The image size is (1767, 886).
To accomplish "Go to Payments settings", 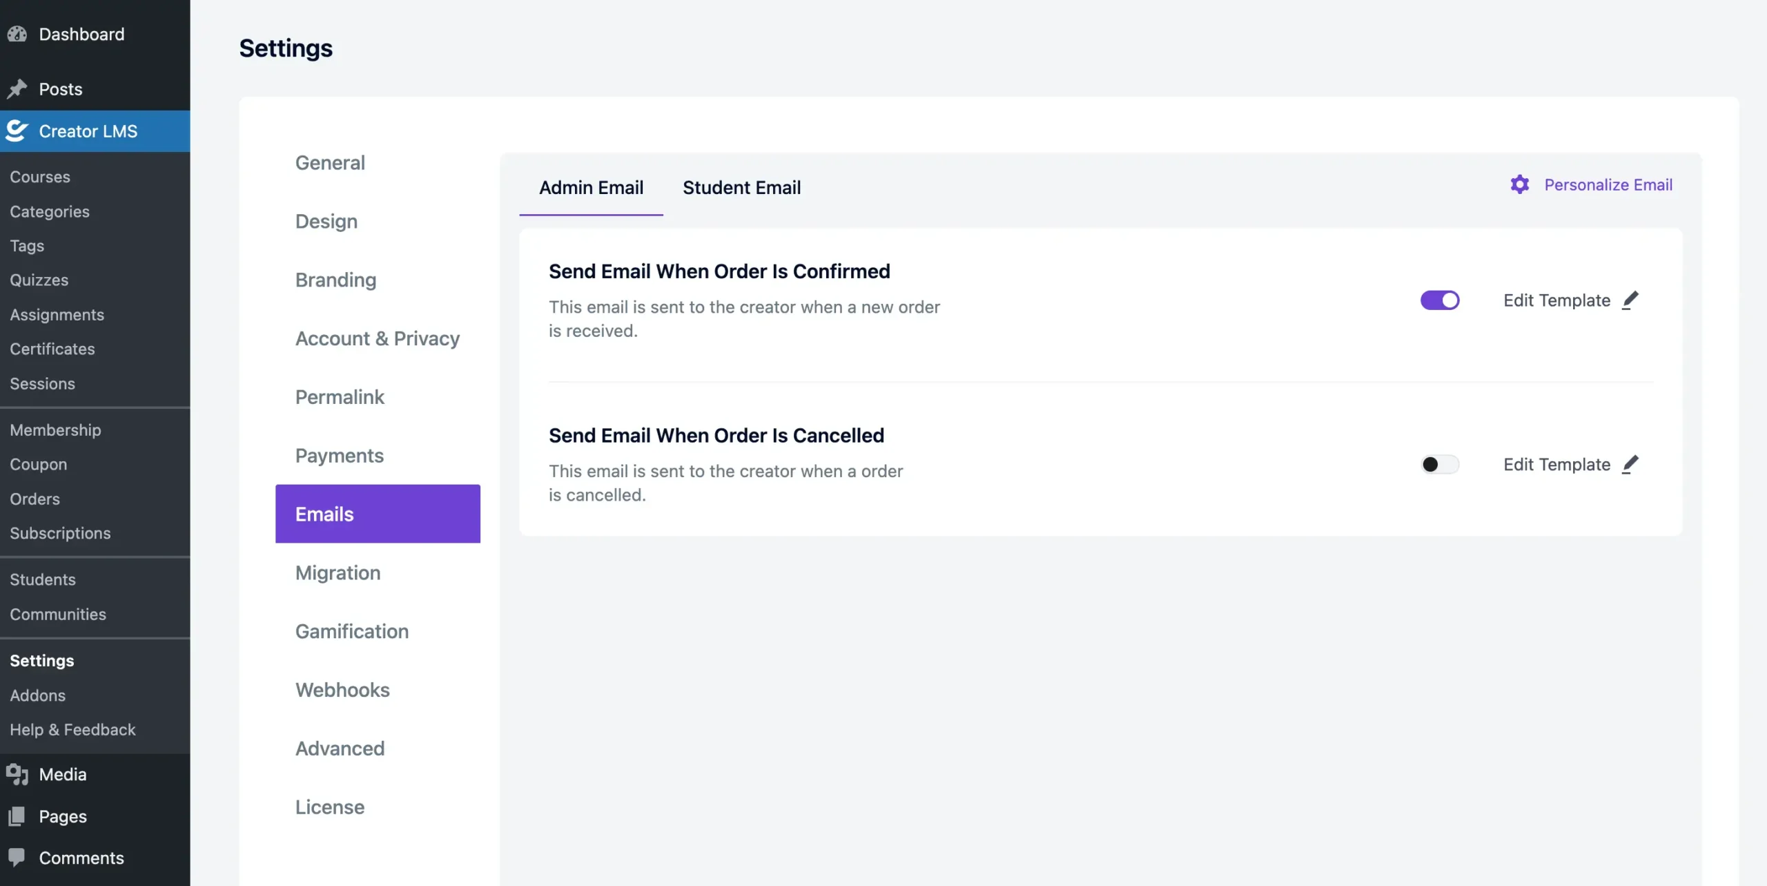I will point(340,455).
